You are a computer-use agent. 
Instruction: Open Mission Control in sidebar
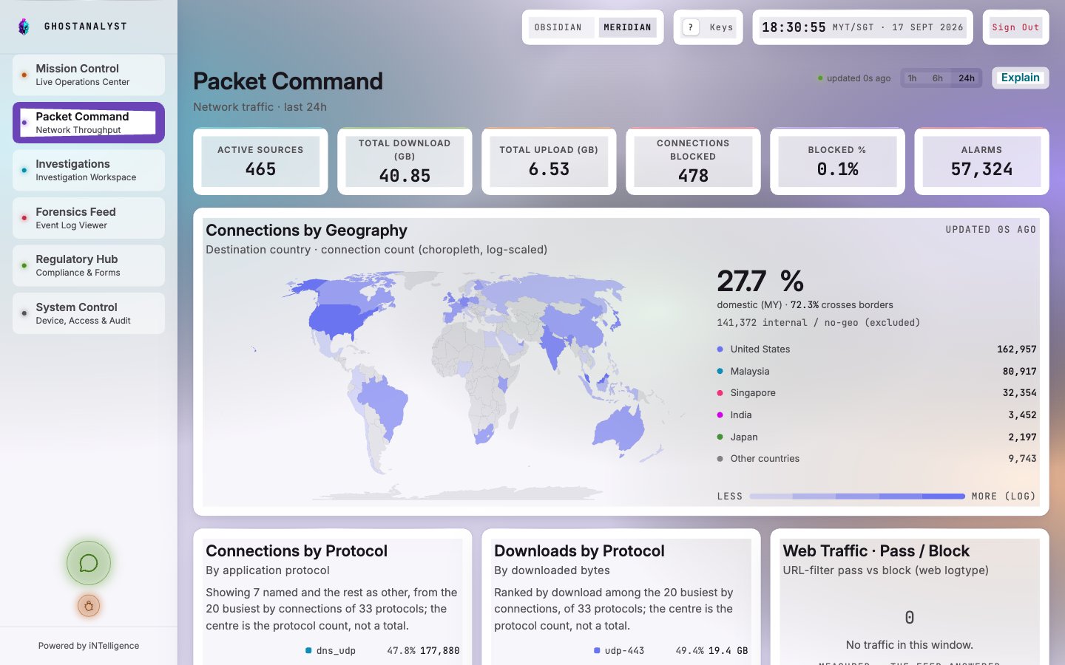point(89,75)
